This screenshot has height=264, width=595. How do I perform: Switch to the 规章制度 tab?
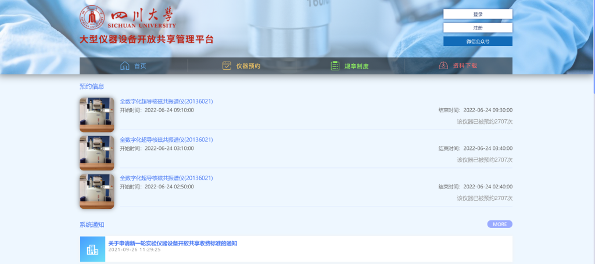pos(356,66)
